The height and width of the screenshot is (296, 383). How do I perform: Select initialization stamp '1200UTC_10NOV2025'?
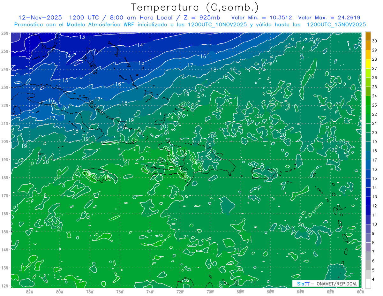coord(217,25)
